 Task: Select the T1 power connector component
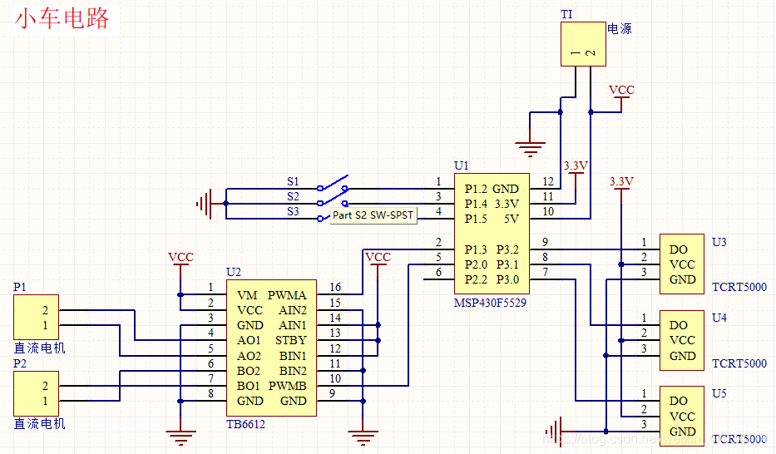click(583, 44)
